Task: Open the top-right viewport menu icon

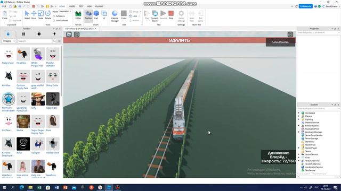Action: 290,34
